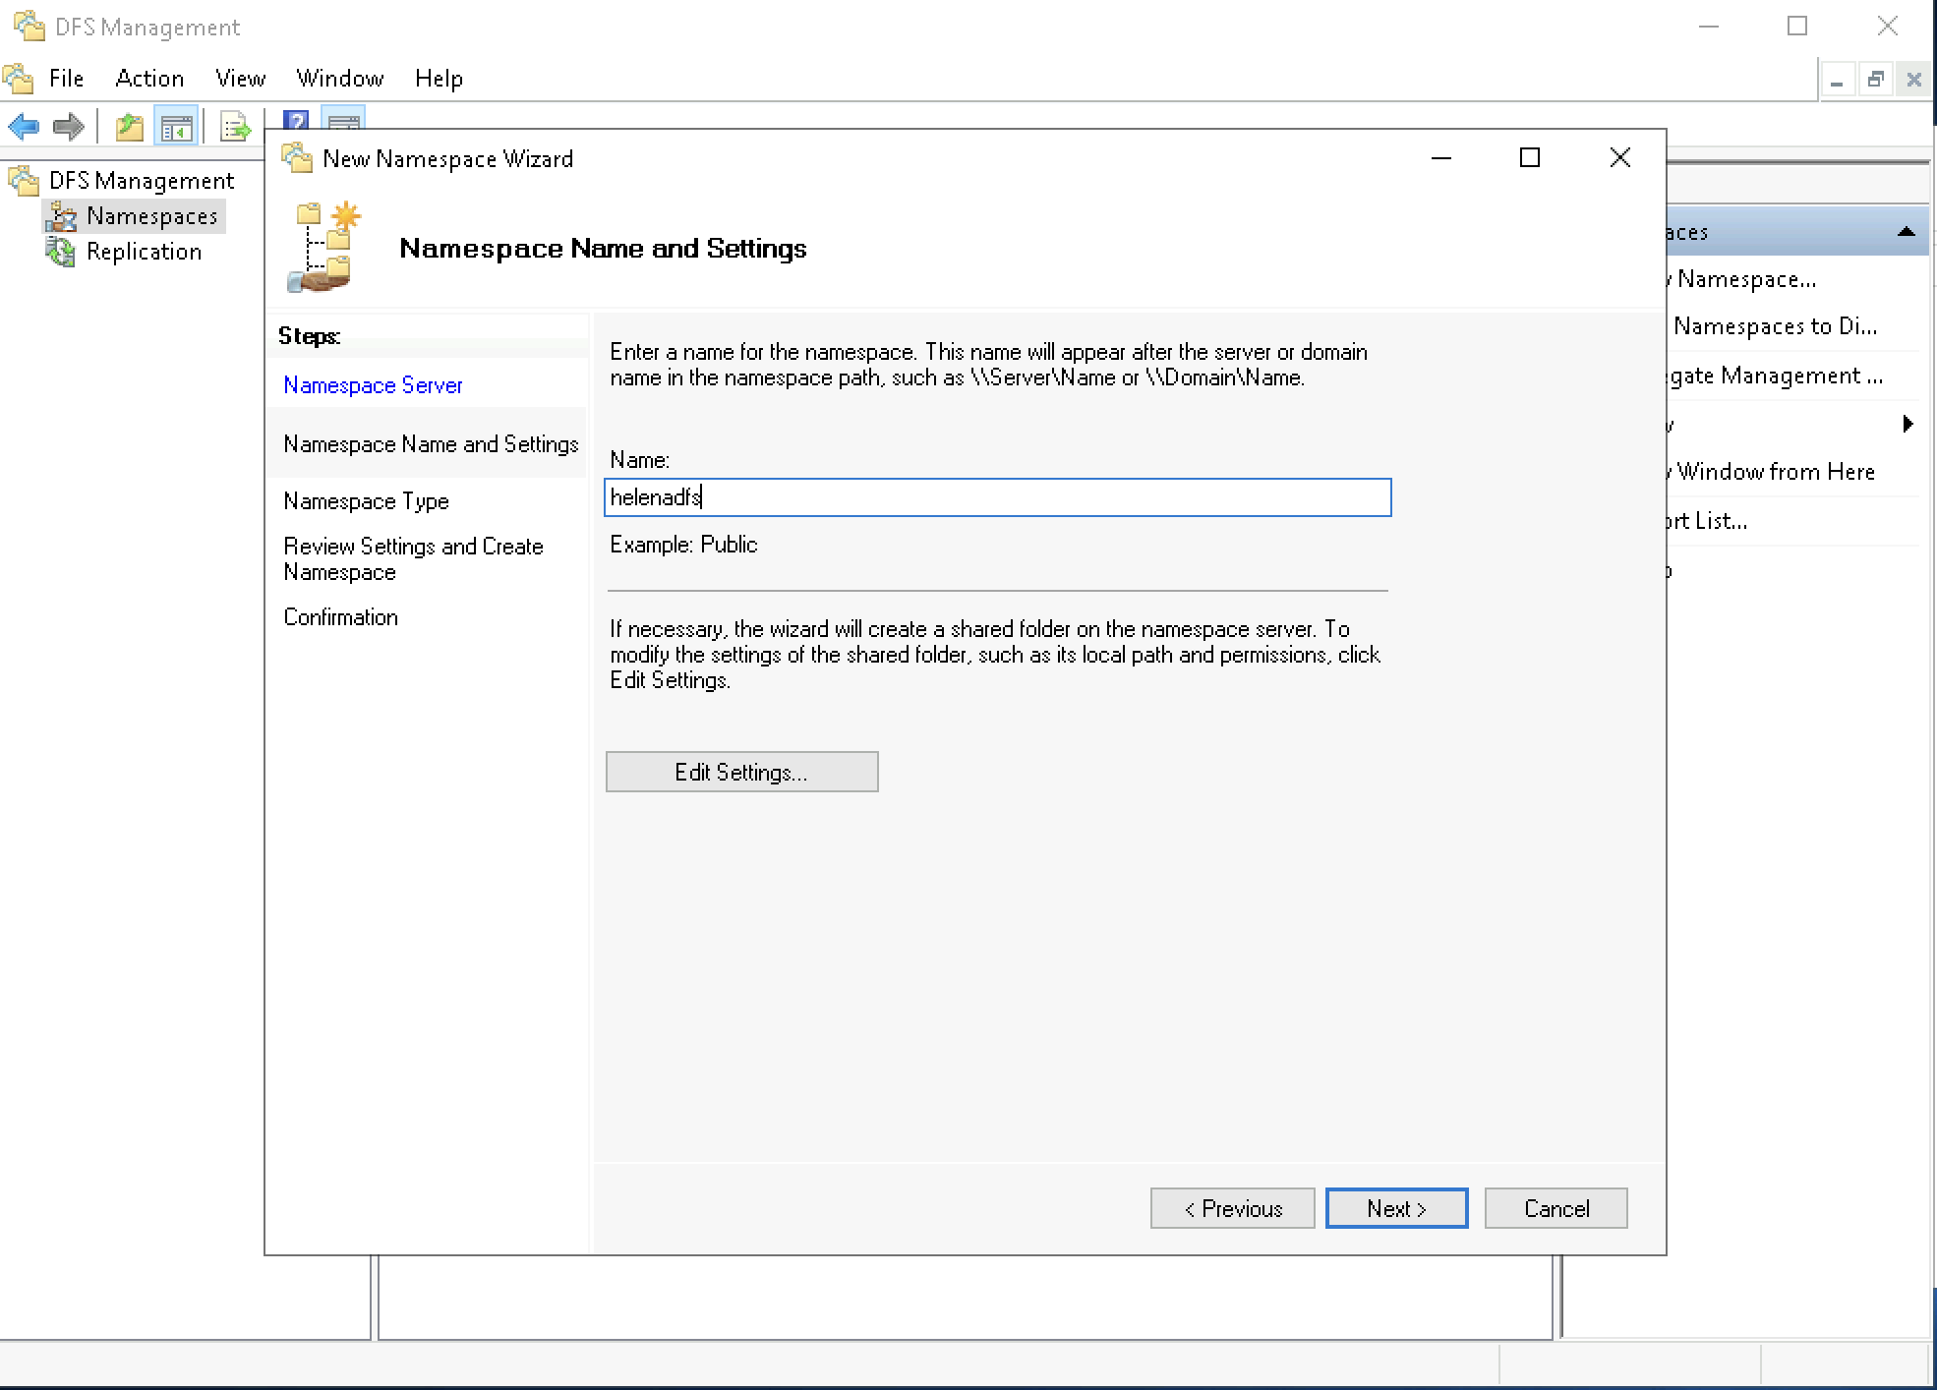This screenshot has width=1937, height=1390.
Task: Click the Namespace Server step link
Action: click(x=373, y=385)
